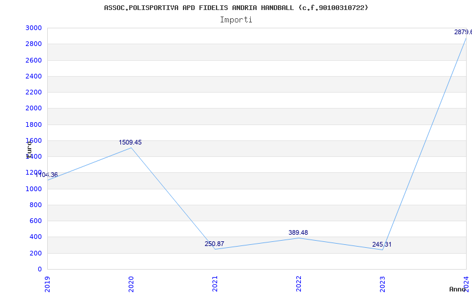Image resolution: width=472 pixels, height=295 pixels.
Task: Click the 2020 x-axis label
Action: pyautogui.click(x=131, y=284)
